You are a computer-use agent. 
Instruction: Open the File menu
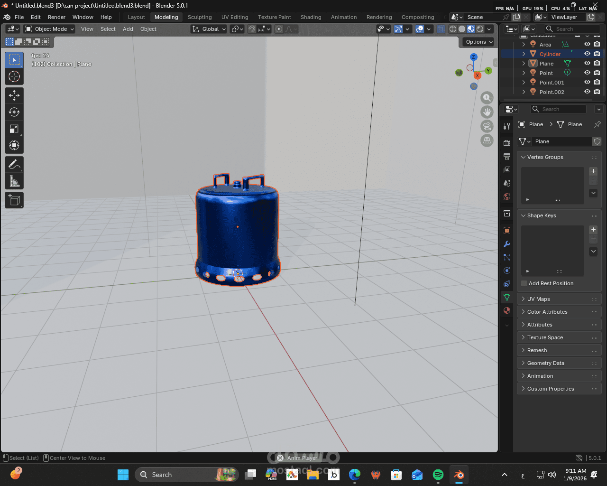(19, 17)
